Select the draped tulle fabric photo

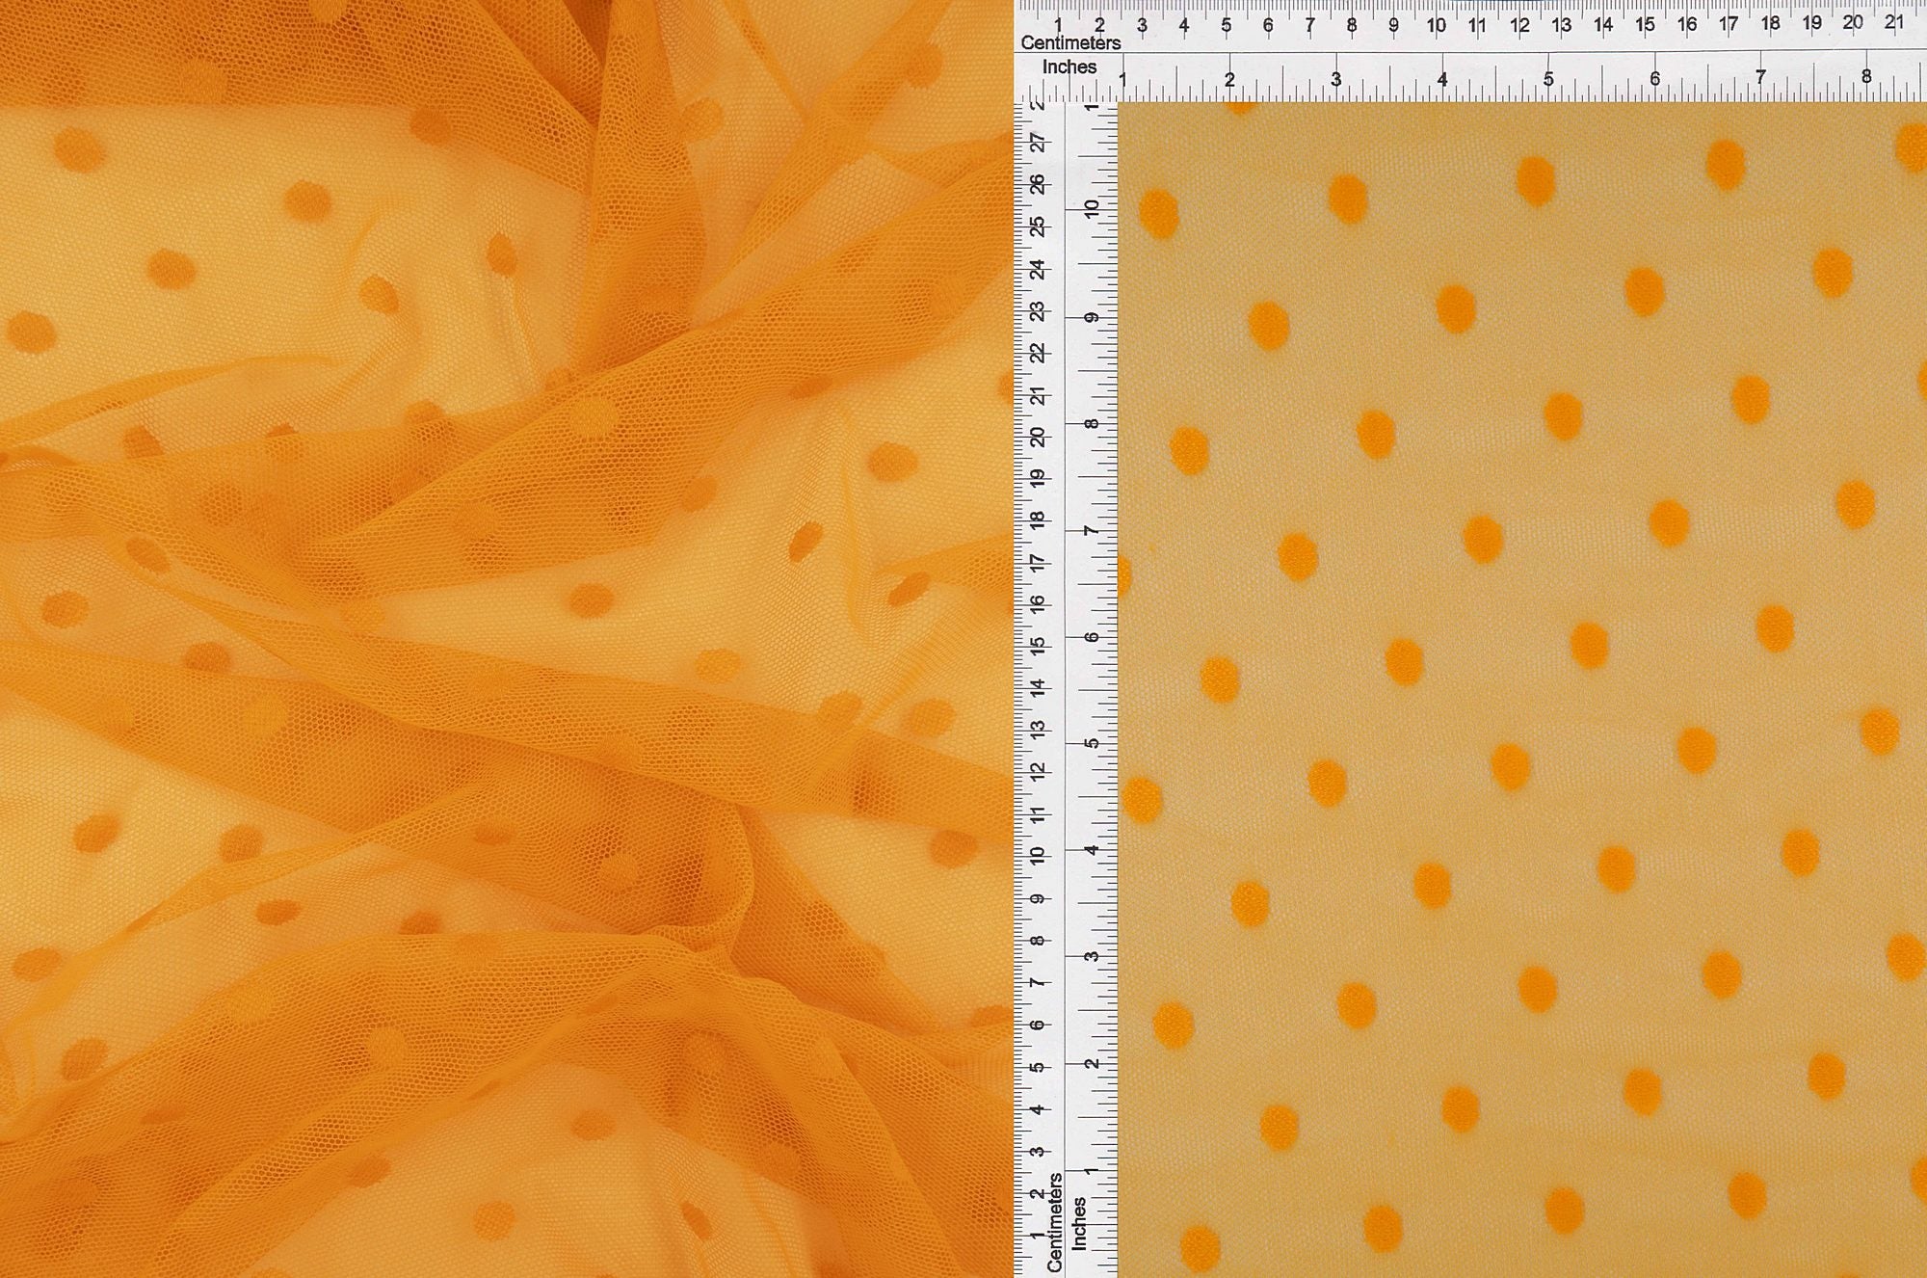click(506, 639)
